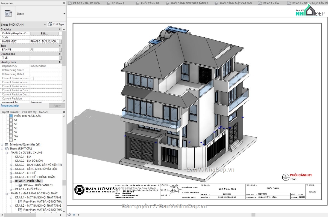Expand KT.A0.5 - CHI TIẾT sheet

click(11, 173)
